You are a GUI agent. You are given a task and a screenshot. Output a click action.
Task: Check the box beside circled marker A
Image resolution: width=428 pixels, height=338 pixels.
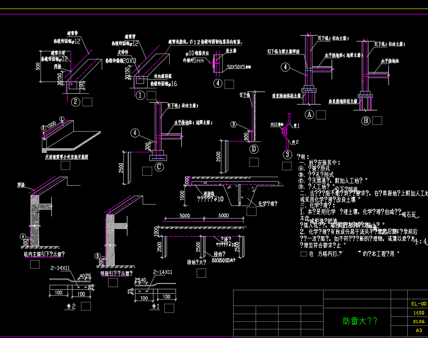coord(320,115)
